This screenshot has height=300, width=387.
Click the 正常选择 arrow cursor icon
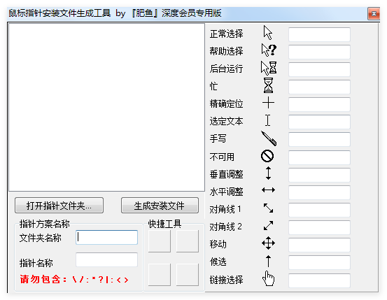(x=268, y=33)
